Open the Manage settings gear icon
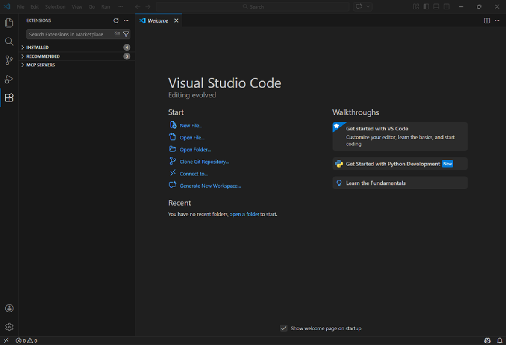506x345 pixels. click(9, 327)
